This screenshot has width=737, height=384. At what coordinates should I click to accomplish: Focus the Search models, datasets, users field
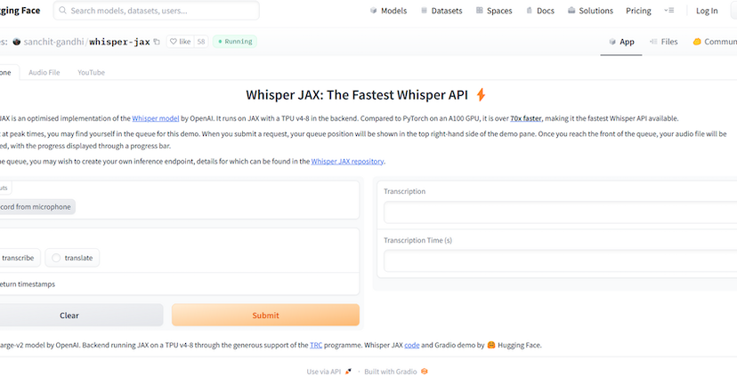(x=157, y=11)
